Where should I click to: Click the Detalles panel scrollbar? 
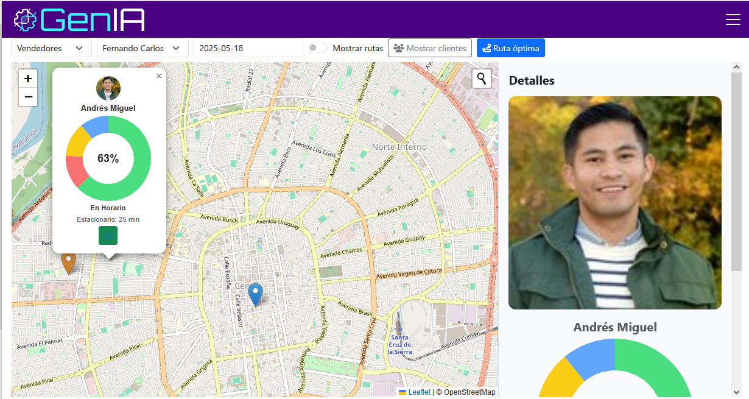(736, 172)
